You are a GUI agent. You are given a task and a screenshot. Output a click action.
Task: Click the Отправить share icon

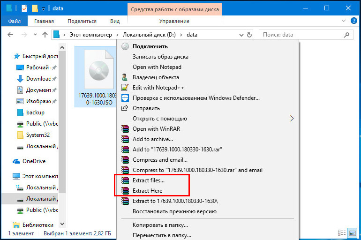125,108
